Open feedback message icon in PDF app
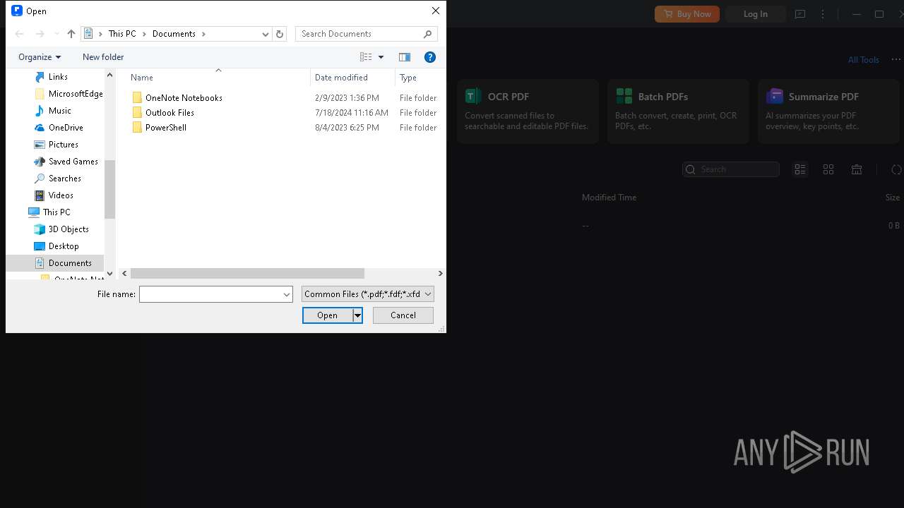Viewport: 904px width, 508px height. [x=800, y=14]
